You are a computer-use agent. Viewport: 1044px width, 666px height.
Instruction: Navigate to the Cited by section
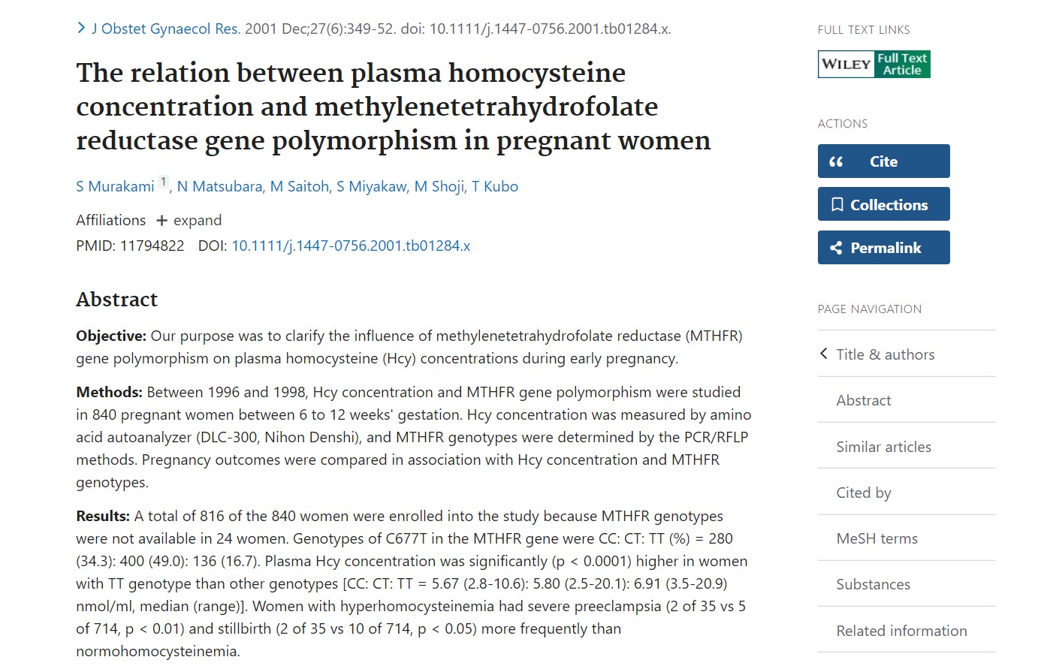pos(864,493)
